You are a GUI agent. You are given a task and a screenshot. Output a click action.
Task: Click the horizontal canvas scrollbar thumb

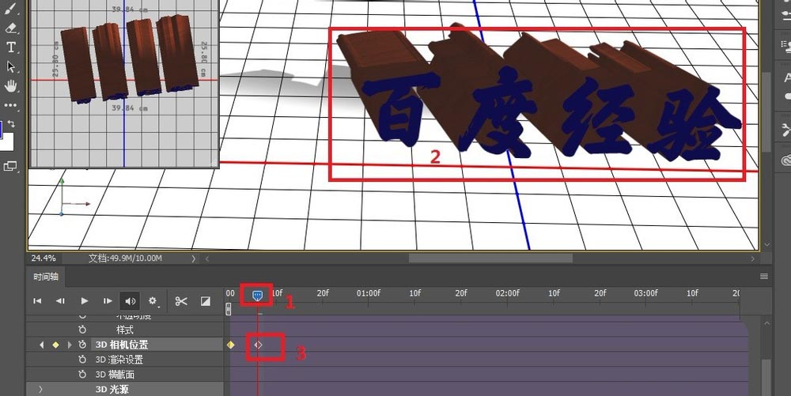tap(490, 258)
